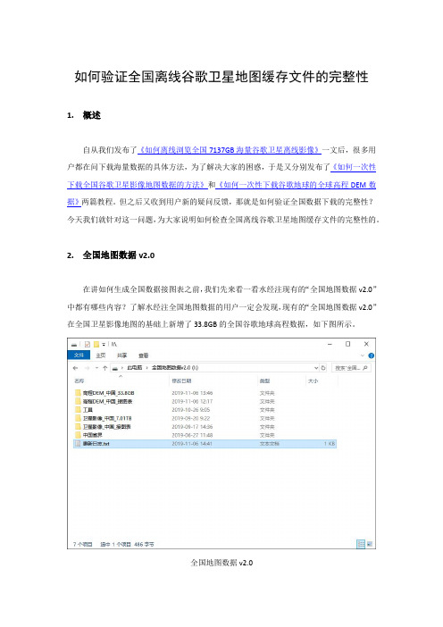The width and height of the screenshot is (443, 627).
Task: Click the text file icon of 更新日志.txt
Action: click(x=78, y=444)
